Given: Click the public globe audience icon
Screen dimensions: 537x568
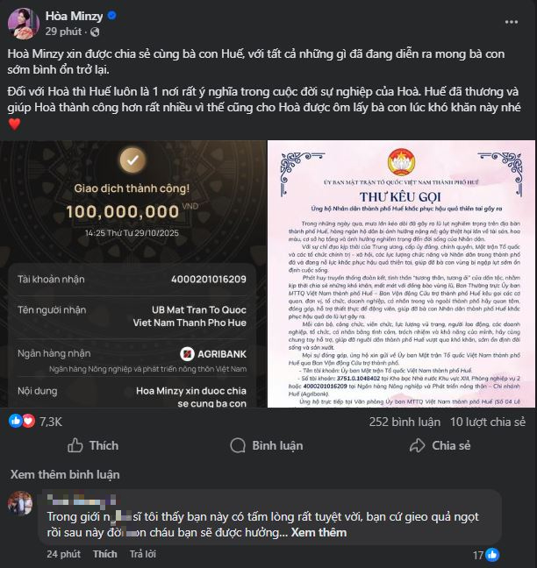Looking at the screenshot, I should pos(95,32).
